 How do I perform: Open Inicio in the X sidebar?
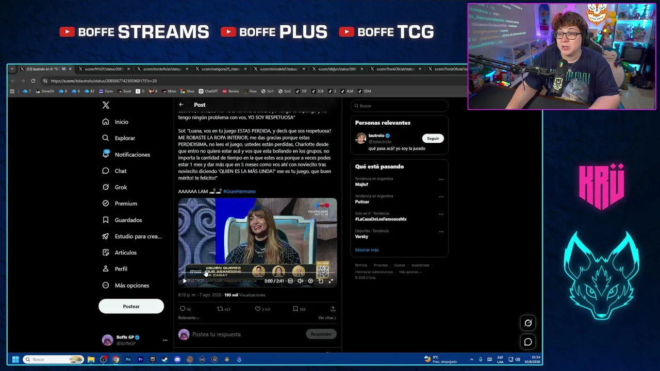click(x=115, y=122)
